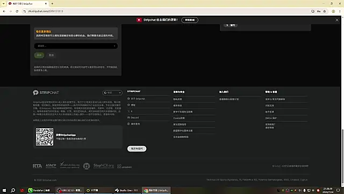Close the Stripchat browser tab
This screenshot has height=194, width=344.
(x=46, y=4)
